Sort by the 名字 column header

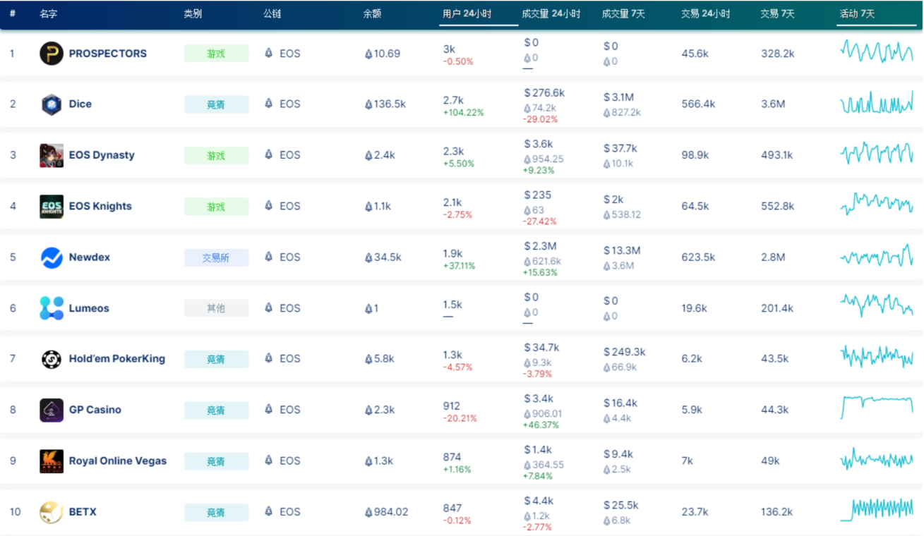49,13
